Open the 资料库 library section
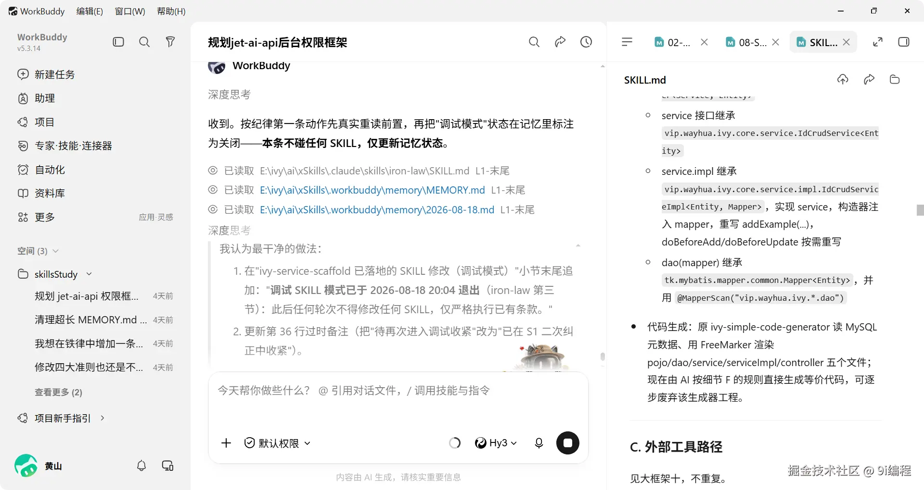 pos(41,193)
